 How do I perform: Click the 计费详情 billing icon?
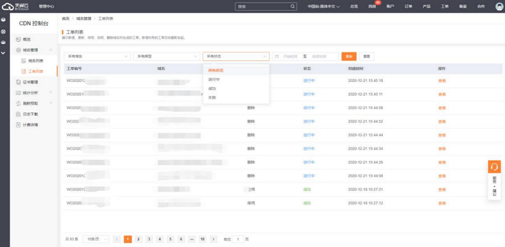point(18,125)
